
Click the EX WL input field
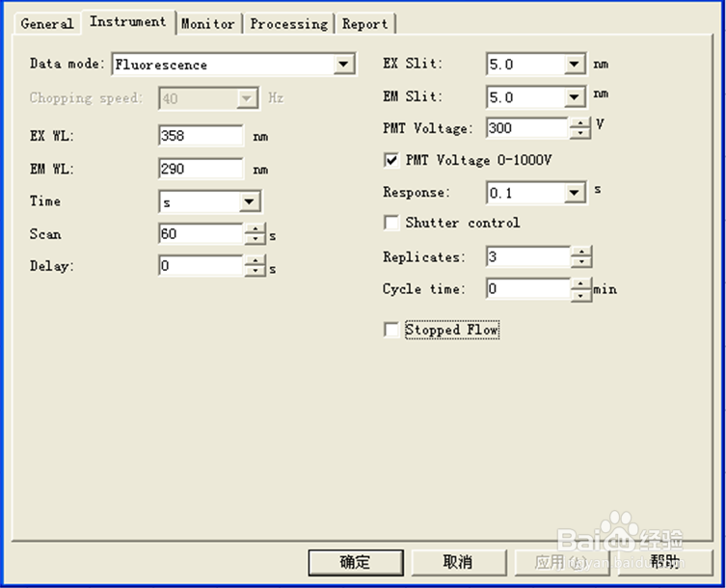[201, 135]
